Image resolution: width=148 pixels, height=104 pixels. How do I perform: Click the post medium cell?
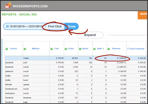(x=25, y=63)
